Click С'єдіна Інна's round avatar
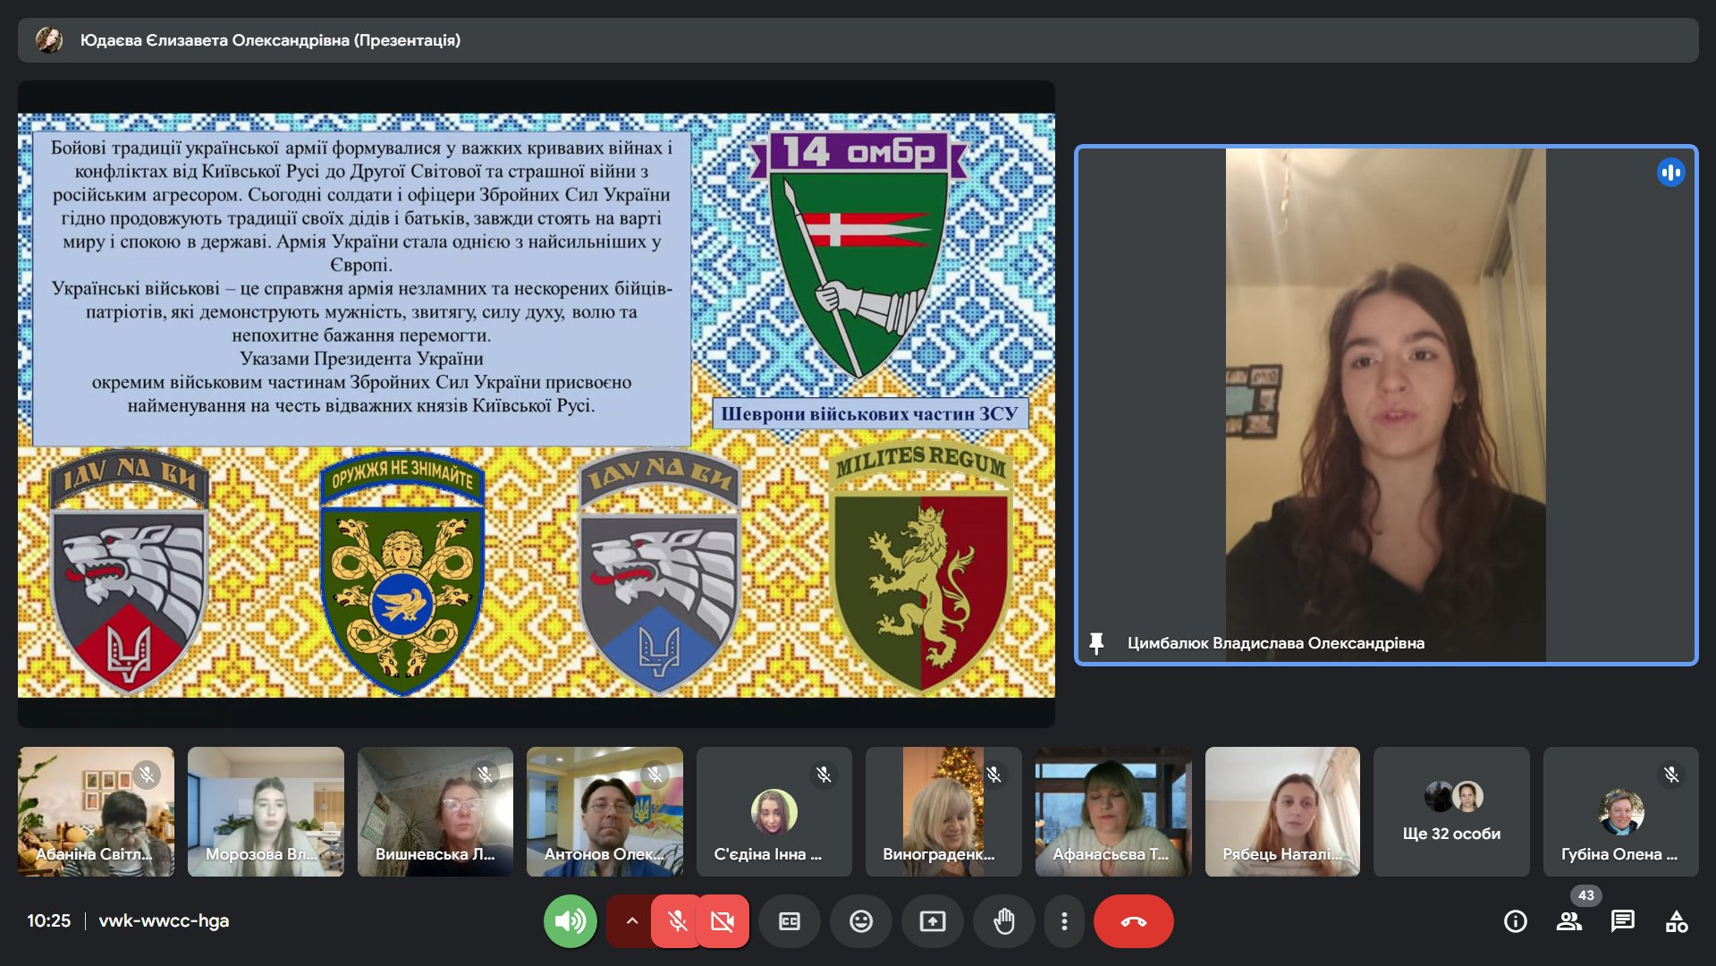This screenshot has height=966, width=1716. tap(773, 811)
